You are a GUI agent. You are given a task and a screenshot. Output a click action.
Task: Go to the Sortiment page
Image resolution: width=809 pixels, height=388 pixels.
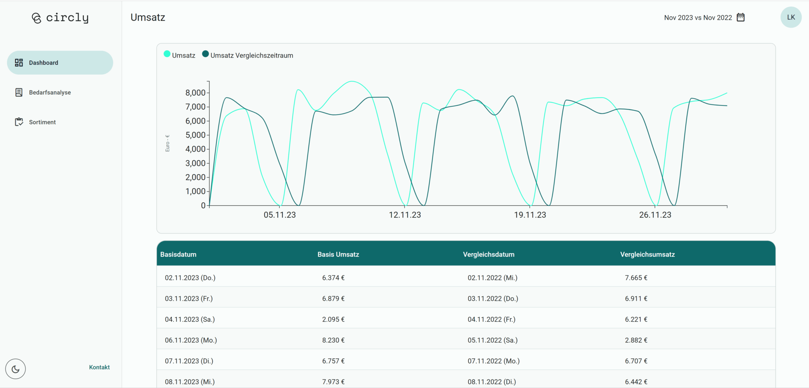click(x=42, y=122)
